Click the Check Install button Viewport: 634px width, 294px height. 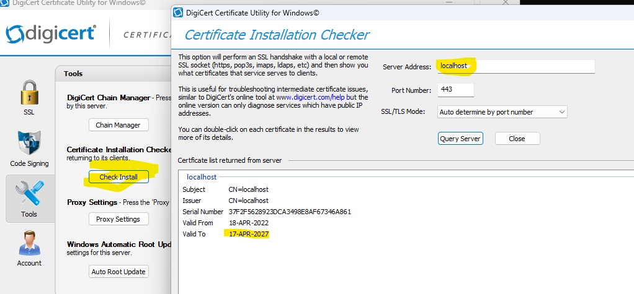tap(118, 176)
